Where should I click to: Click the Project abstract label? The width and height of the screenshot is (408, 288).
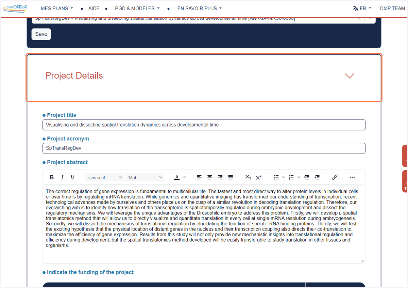pos(67,162)
